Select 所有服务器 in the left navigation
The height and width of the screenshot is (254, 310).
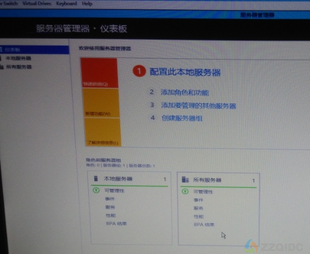coord(19,67)
